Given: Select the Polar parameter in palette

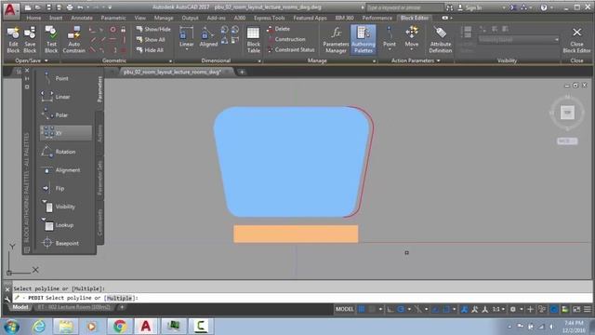Looking at the screenshot, I should (x=66, y=115).
